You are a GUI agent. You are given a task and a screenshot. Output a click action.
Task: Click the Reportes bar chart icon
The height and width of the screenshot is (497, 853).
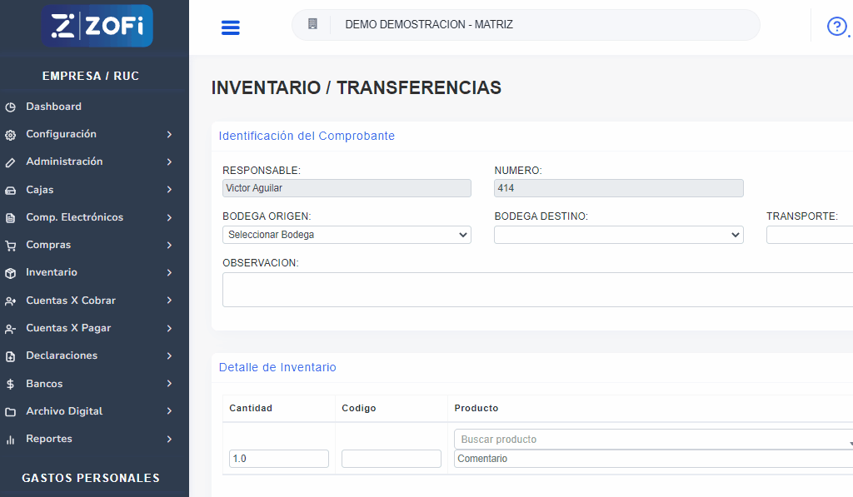(x=10, y=440)
